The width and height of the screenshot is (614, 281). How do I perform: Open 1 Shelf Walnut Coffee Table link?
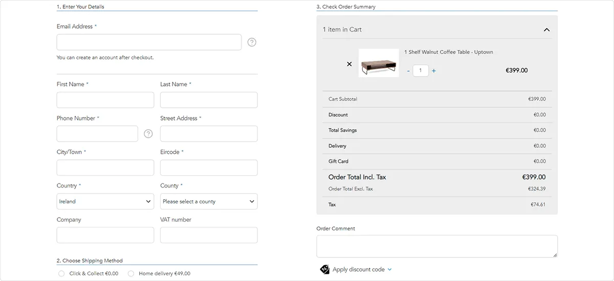(448, 52)
